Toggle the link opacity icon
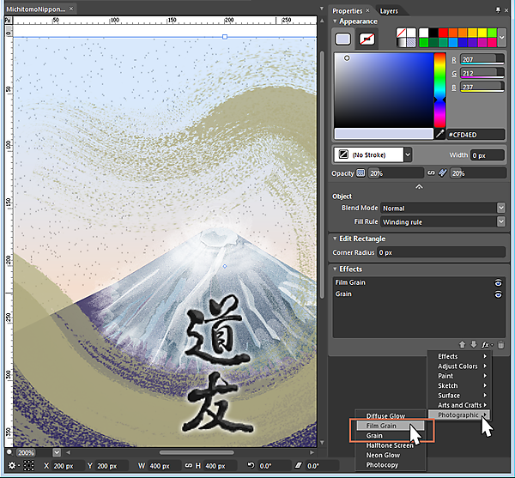This screenshot has width=515, height=478. pyautogui.click(x=433, y=172)
